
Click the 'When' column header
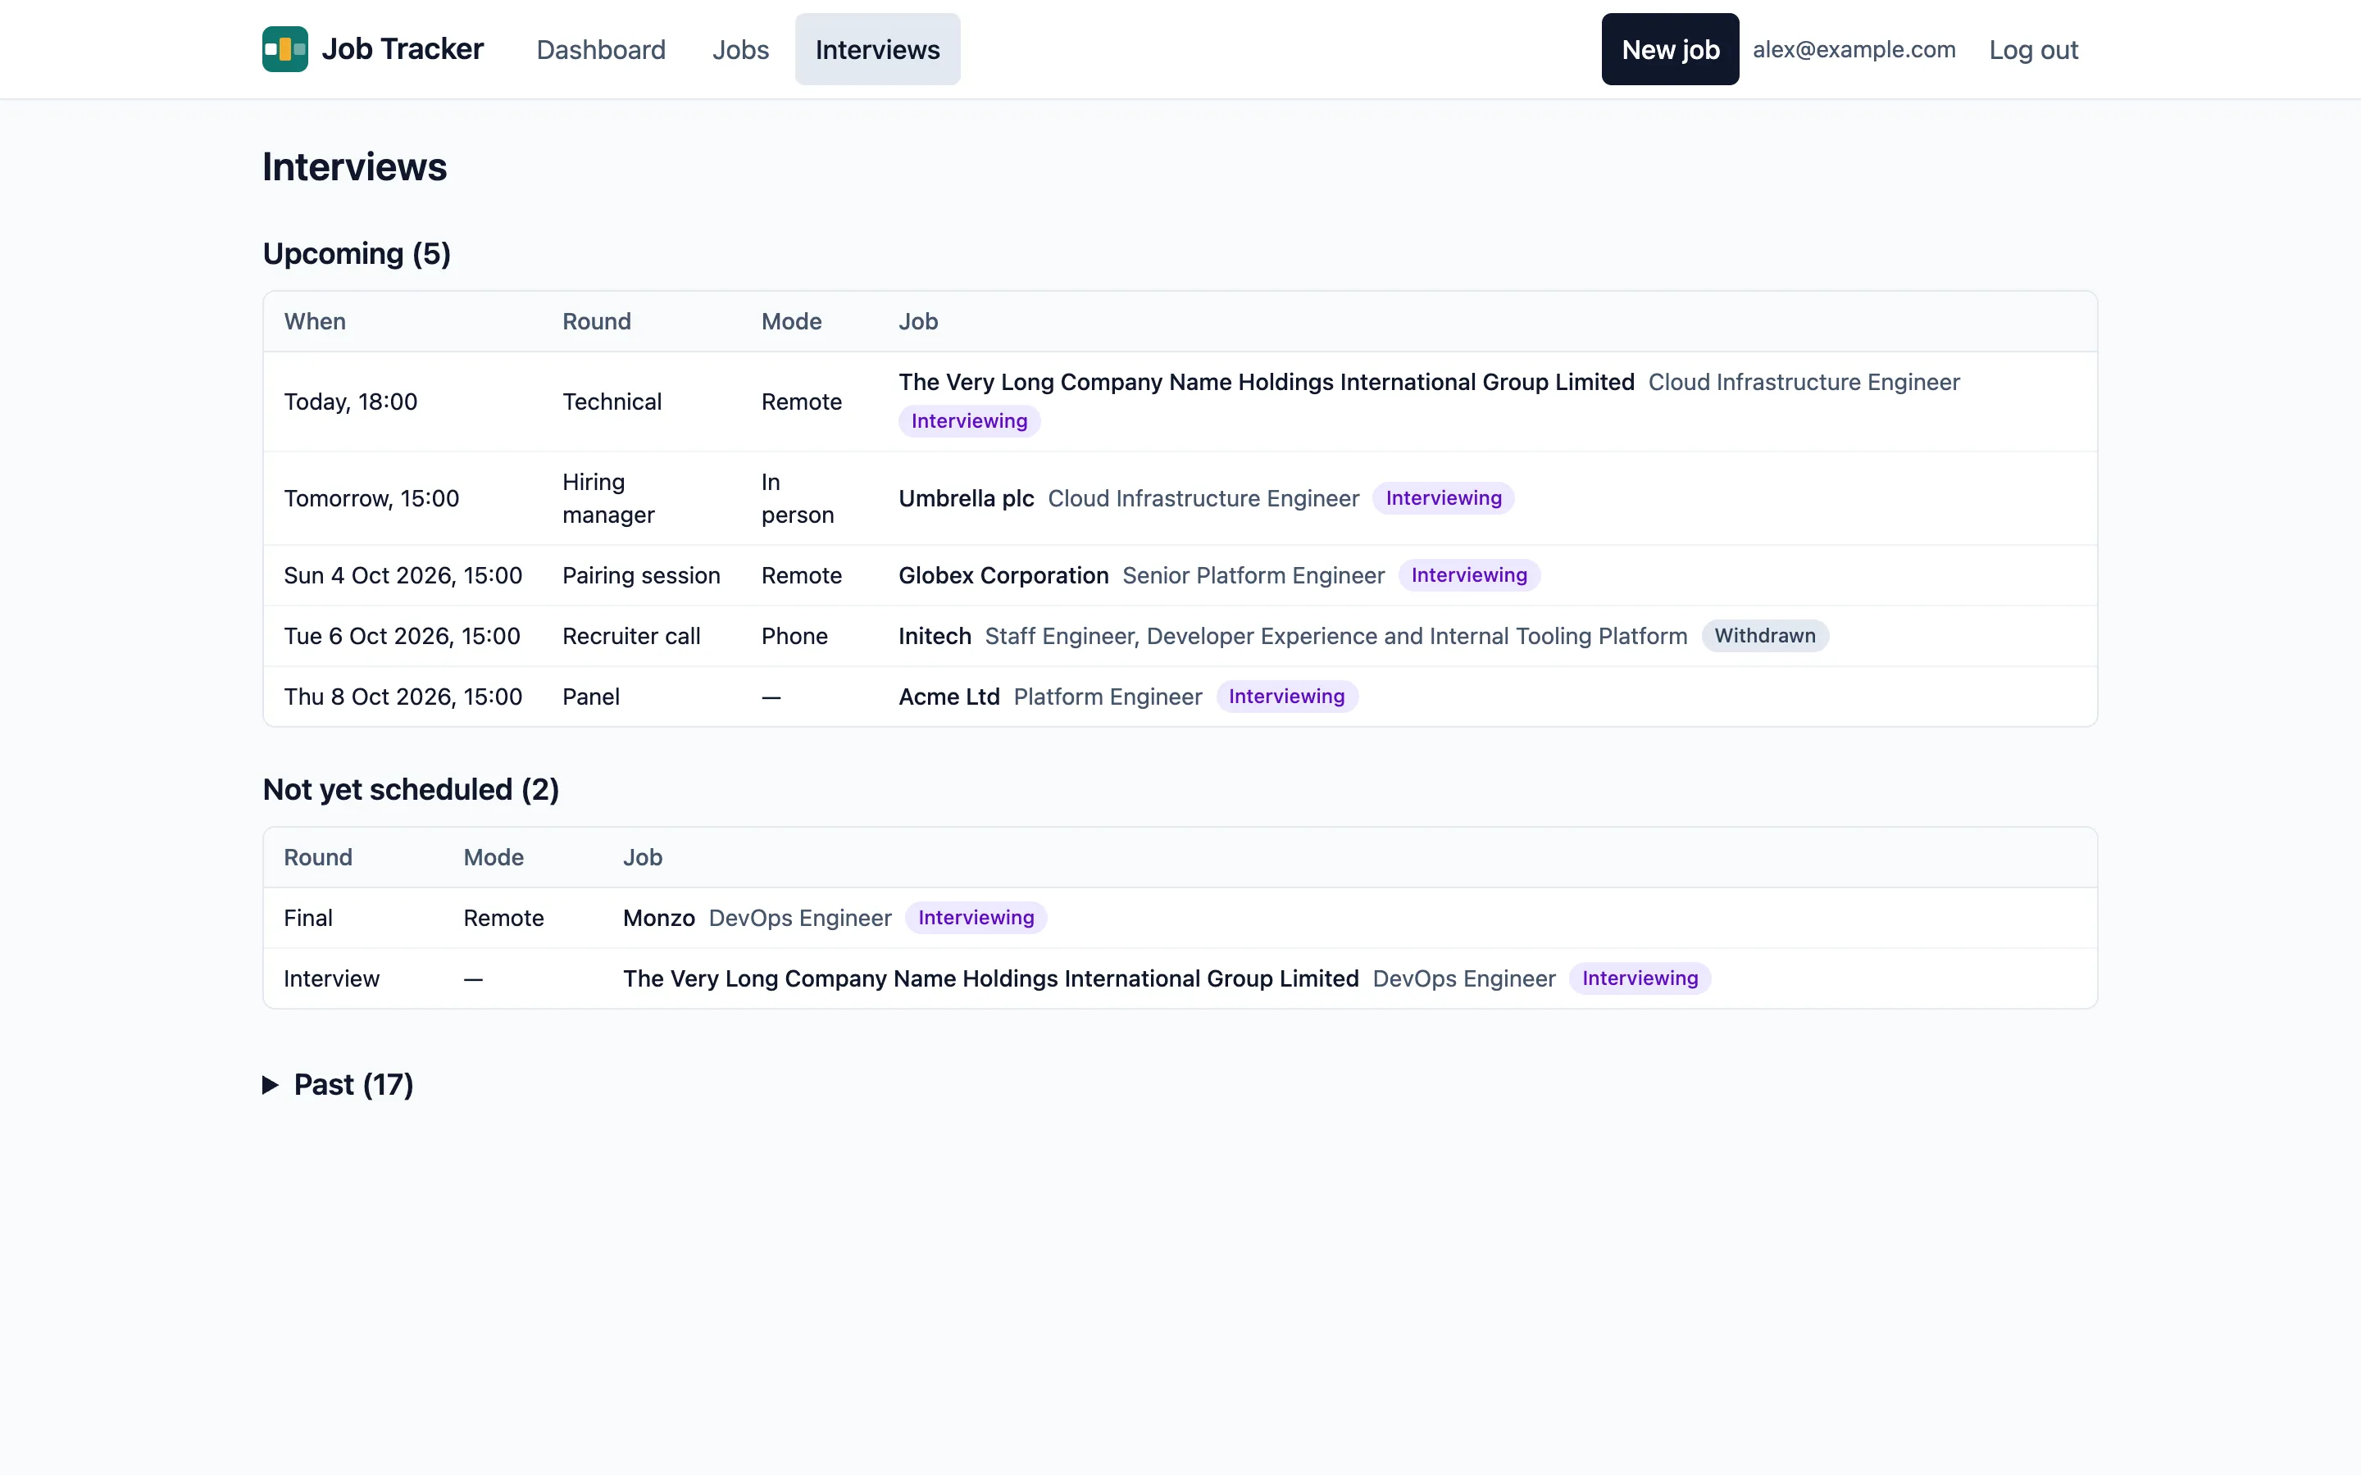point(314,322)
